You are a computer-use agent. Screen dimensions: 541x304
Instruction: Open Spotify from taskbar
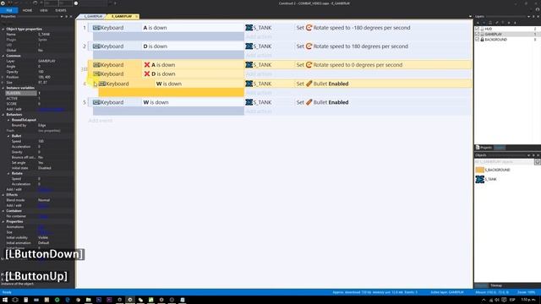pyautogui.click(x=57, y=300)
